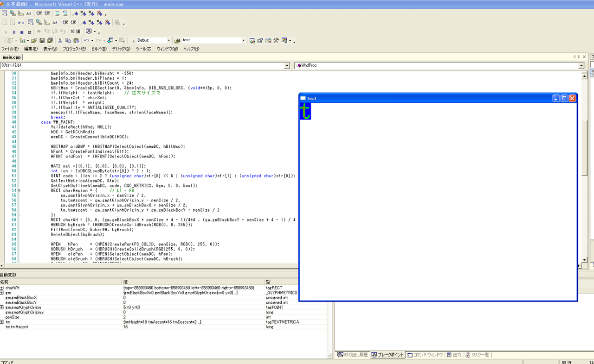
Task: Click Find in Files icon beside test box
Action: click(177, 41)
